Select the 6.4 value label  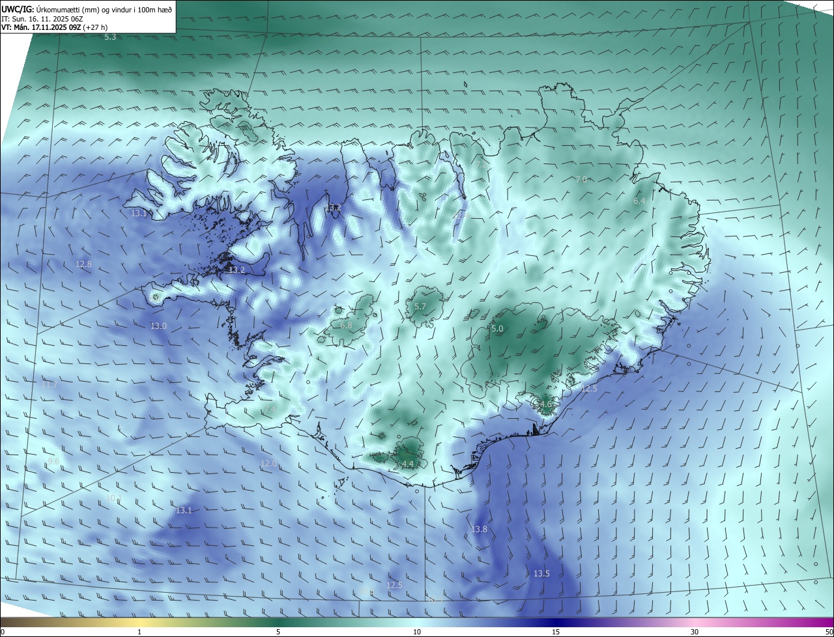tap(639, 201)
